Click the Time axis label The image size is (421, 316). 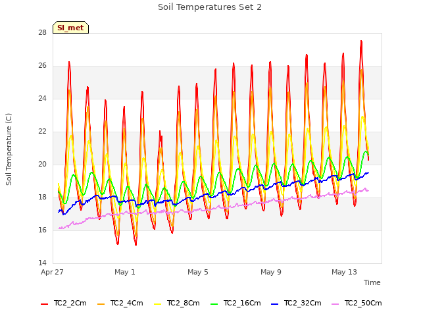point(372,282)
